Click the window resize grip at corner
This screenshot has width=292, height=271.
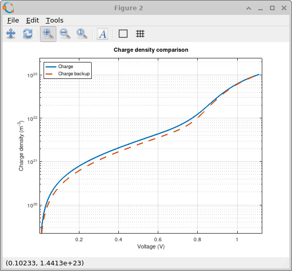[285, 265]
